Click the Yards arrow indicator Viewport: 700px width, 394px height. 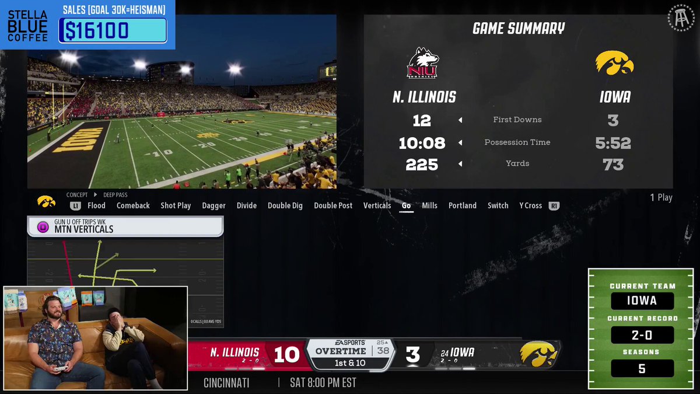click(x=460, y=164)
